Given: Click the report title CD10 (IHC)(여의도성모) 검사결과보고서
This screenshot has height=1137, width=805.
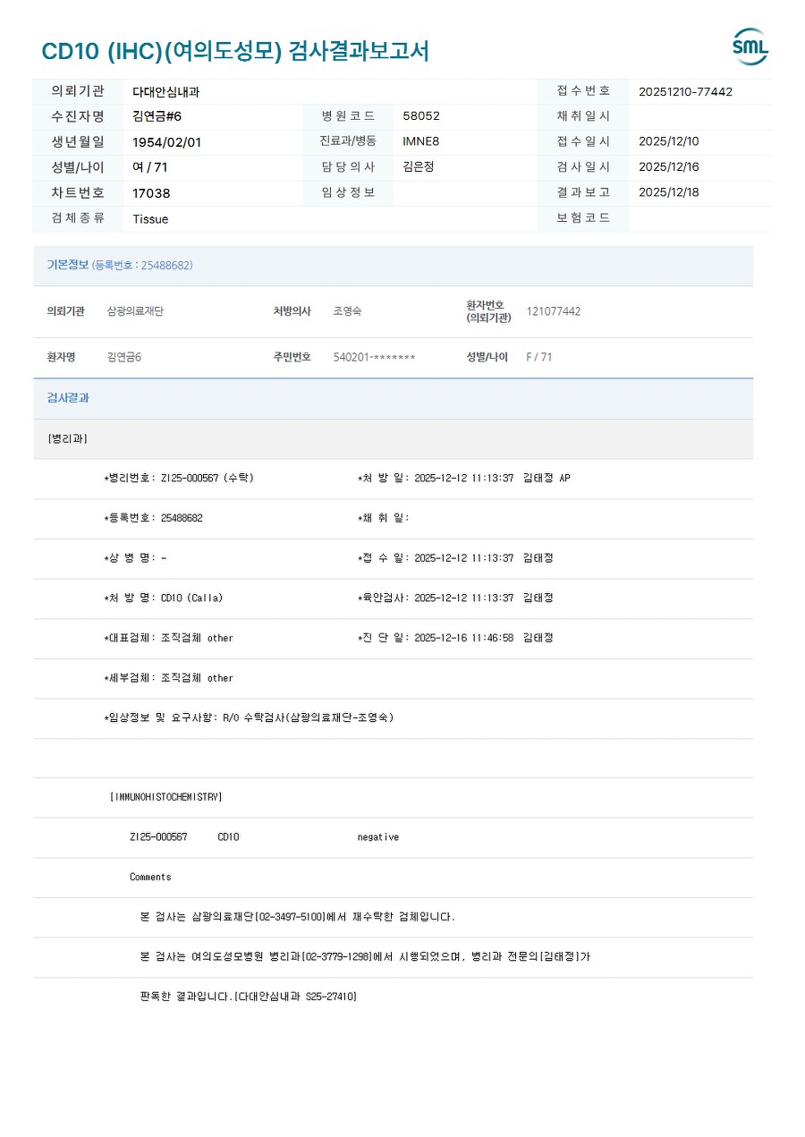Looking at the screenshot, I should [x=235, y=51].
